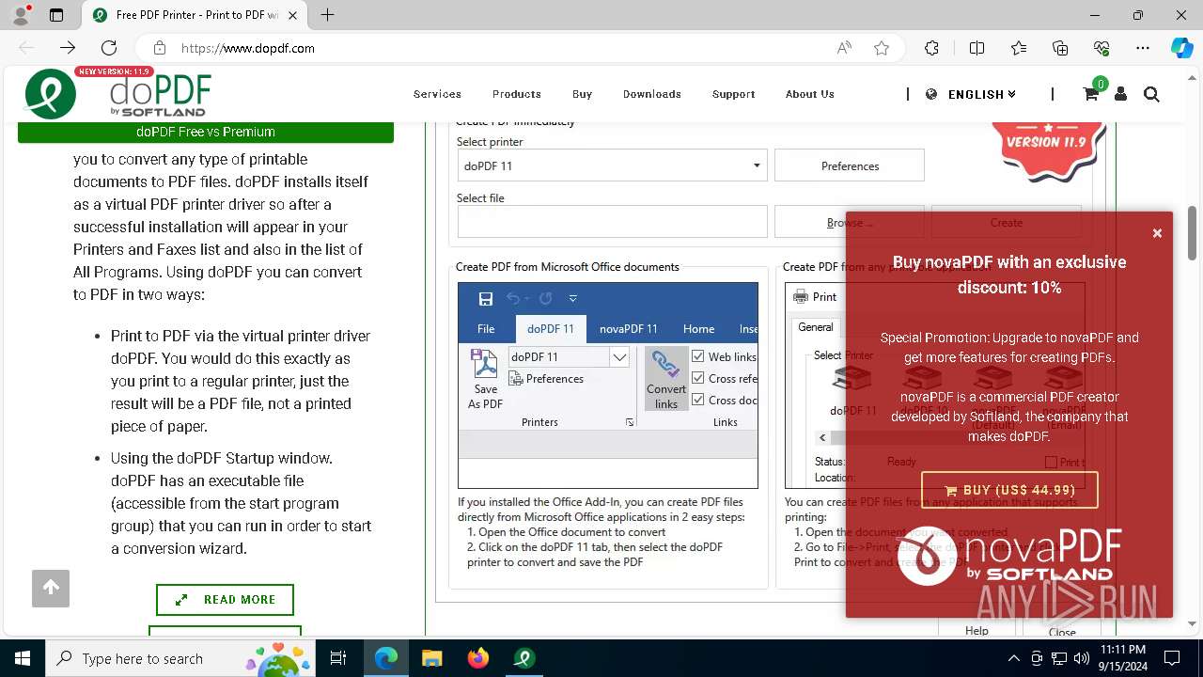
Task: Click the Preferences button next to printer
Action: click(850, 165)
